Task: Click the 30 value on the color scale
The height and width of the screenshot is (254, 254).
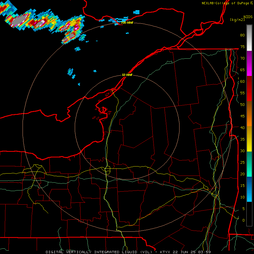Action: tap(242, 151)
